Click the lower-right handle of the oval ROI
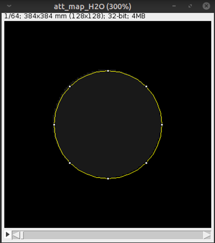 click(146, 163)
